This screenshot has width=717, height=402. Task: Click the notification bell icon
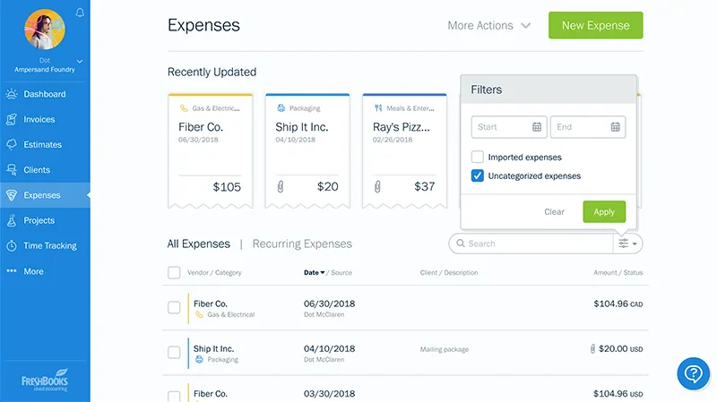coord(81,13)
